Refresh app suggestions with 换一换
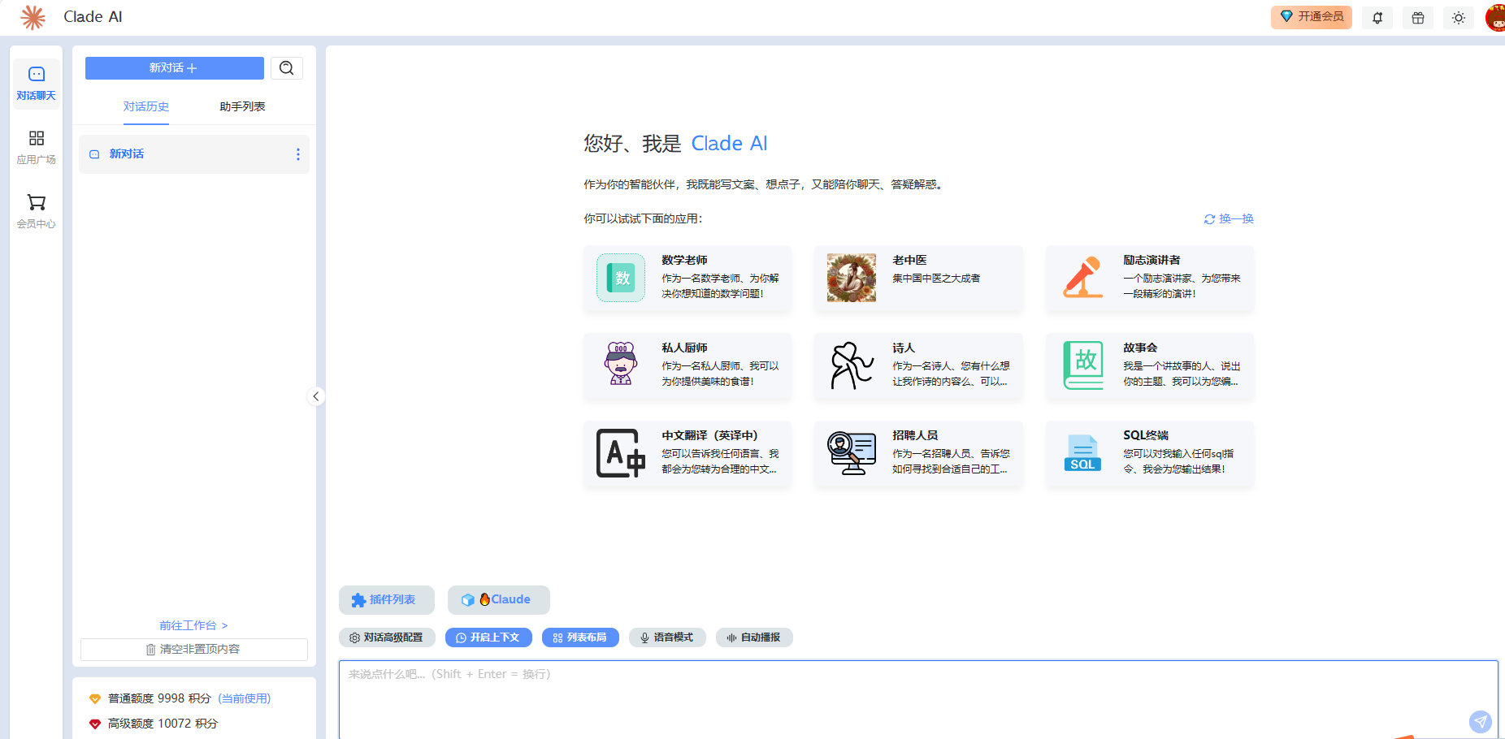 pos(1228,218)
